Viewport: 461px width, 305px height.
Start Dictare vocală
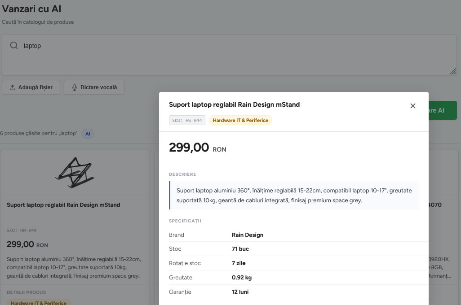click(x=94, y=87)
